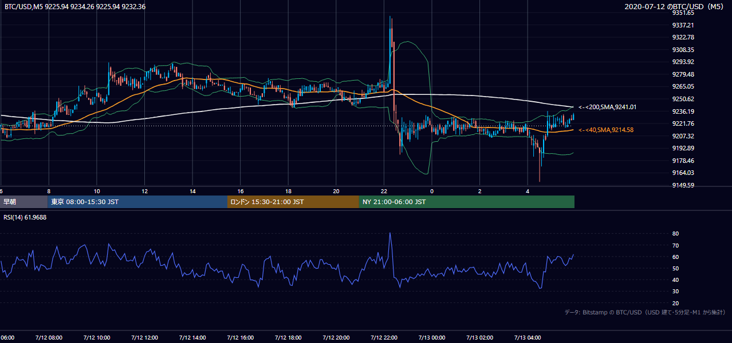This screenshot has width=732, height=343.
Task: Click the 7/12 12:00 bottom time label
Action: (x=145, y=338)
